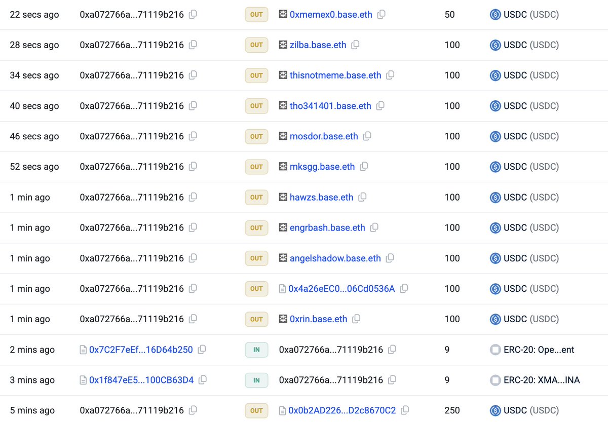This screenshot has width=608, height=423.
Task: Copy the 0x1f847eE5...100CB63D4 sender address
Action: [x=203, y=379]
